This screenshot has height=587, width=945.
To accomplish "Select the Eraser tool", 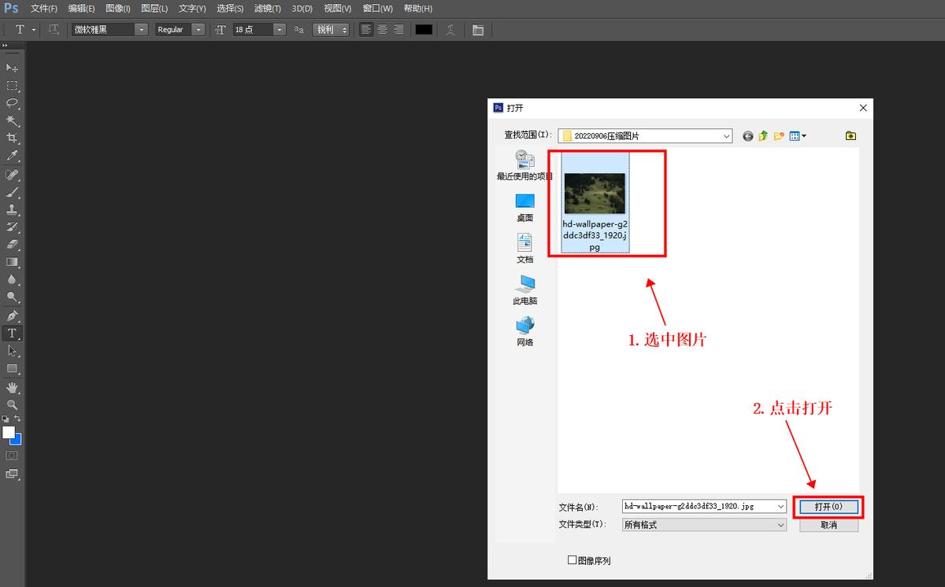I will point(12,244).
